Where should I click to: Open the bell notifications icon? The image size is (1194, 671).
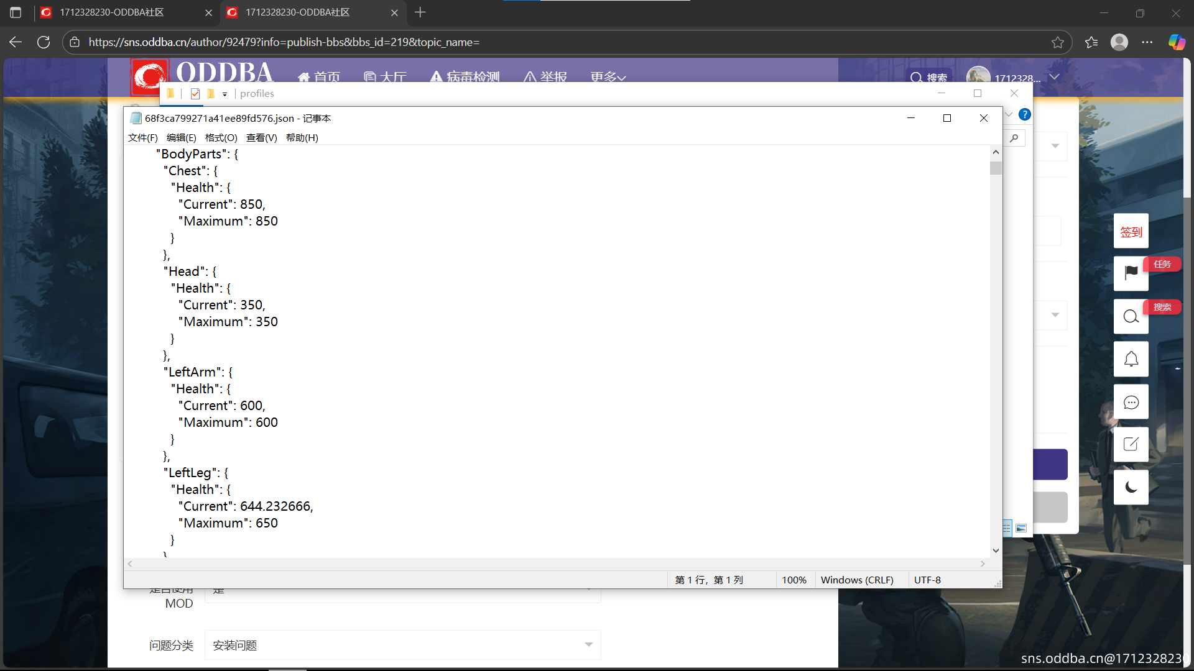(x=1131, y=359)
